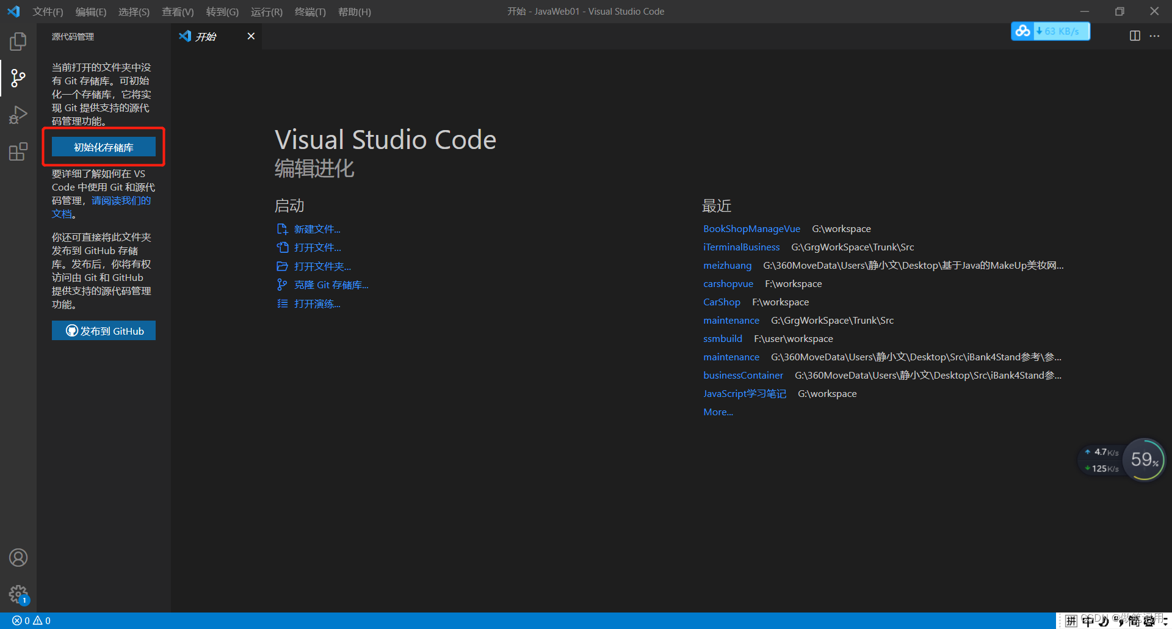1172x629 pixels.
Task: Click the 克隆 Git 存储库 branch icon
Action: (282, 285)
